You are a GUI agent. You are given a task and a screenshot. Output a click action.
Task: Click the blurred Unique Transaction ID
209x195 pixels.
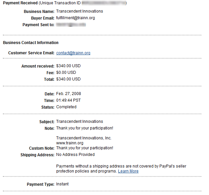104,3
